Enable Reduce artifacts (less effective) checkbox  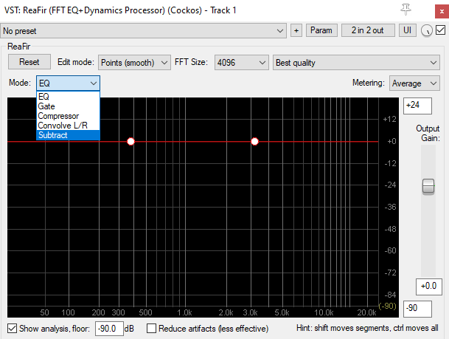pos(151,329)
